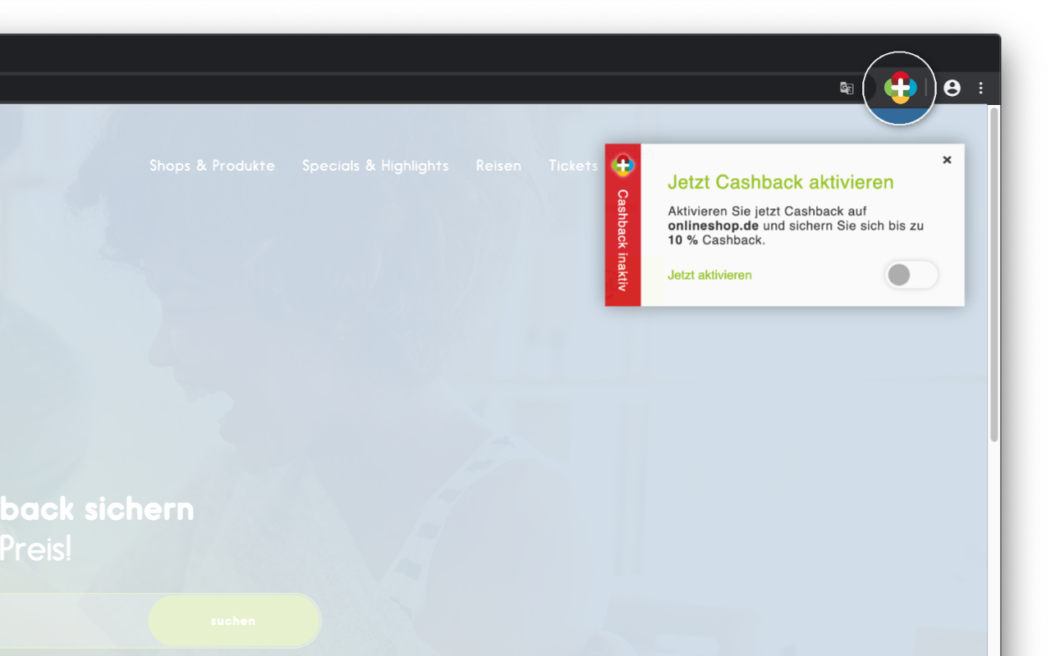Click the cashback logo on red tab
Image resolution: width=1051 pixels, height=656 pixels.
click(x=623, y=164)
